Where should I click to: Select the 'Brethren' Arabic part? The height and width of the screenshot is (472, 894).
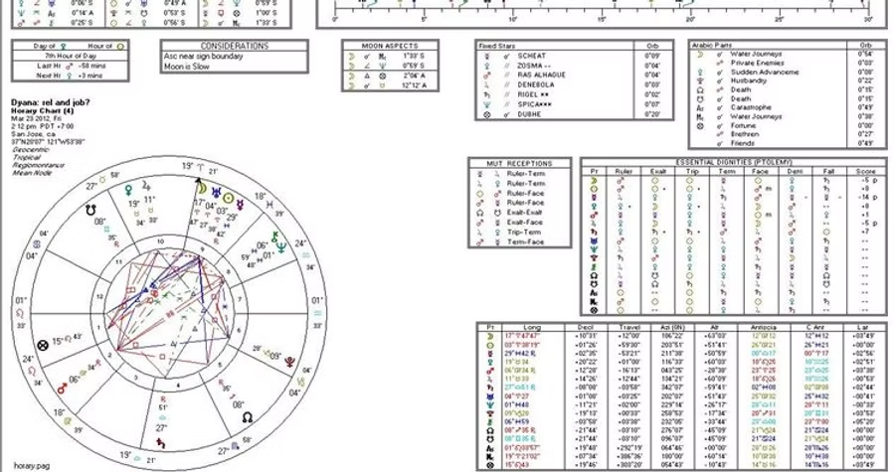(x=745, y=134)
